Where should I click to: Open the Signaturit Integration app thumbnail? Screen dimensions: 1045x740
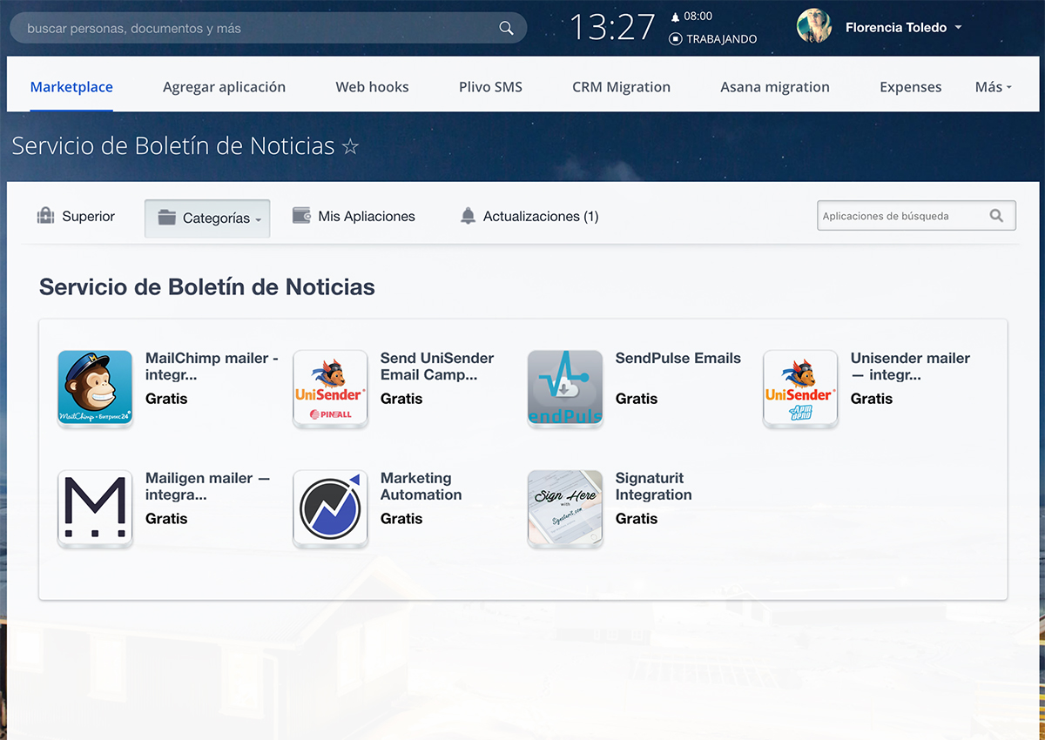tap(565, 508)
